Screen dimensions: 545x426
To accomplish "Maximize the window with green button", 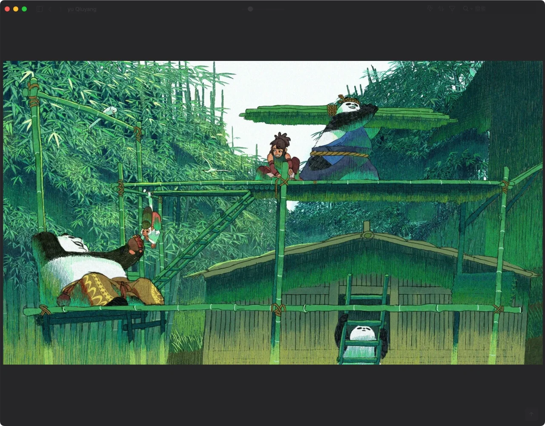I will point(24,9).
